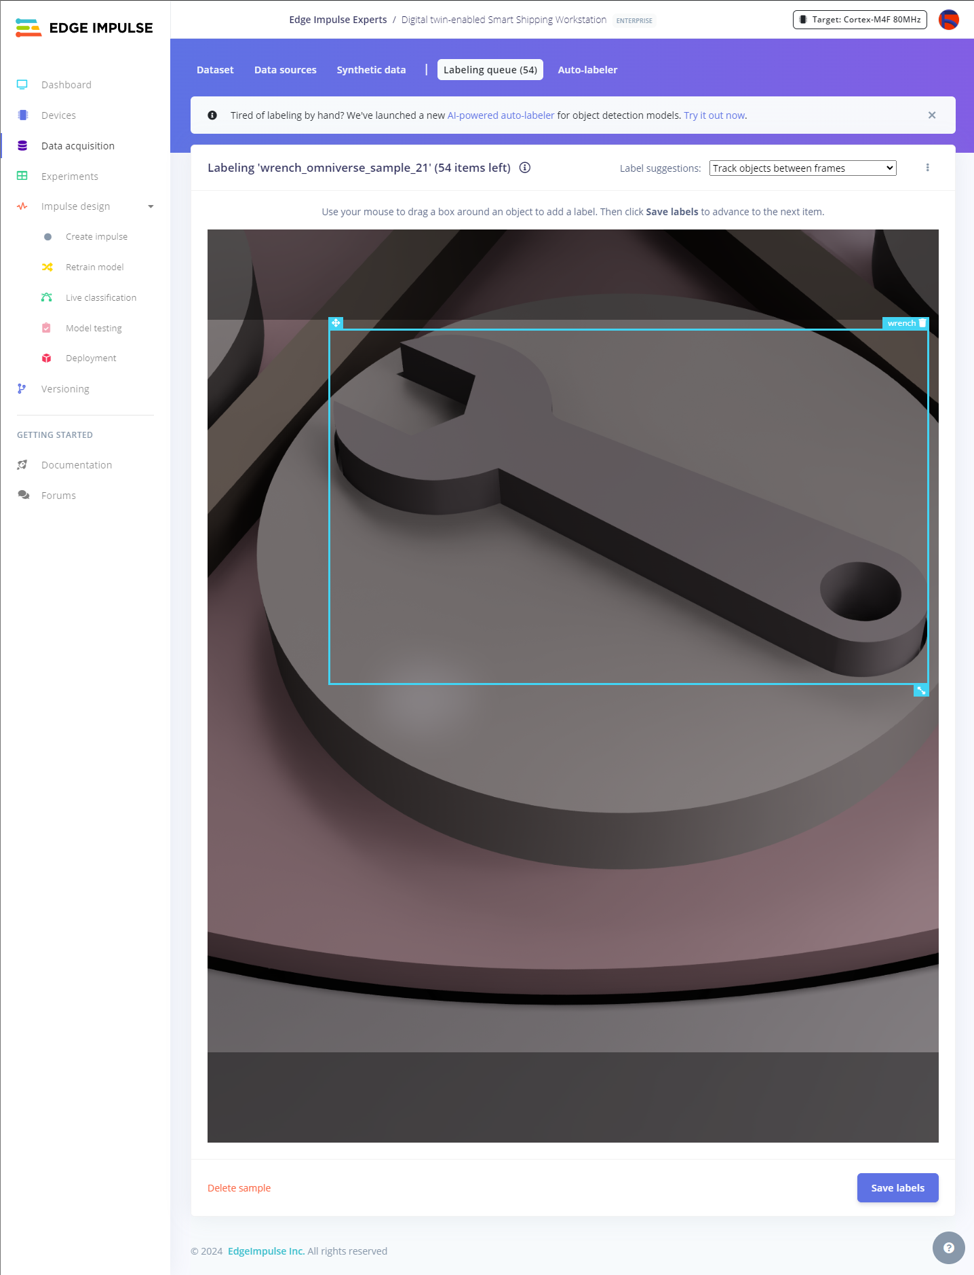Dismiss the auto-labeler notification banner
Screen dimensions: 974x1275
(932, 115)
